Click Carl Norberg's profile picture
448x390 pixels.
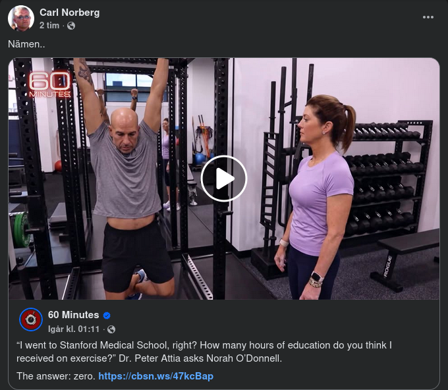(21, 18)
